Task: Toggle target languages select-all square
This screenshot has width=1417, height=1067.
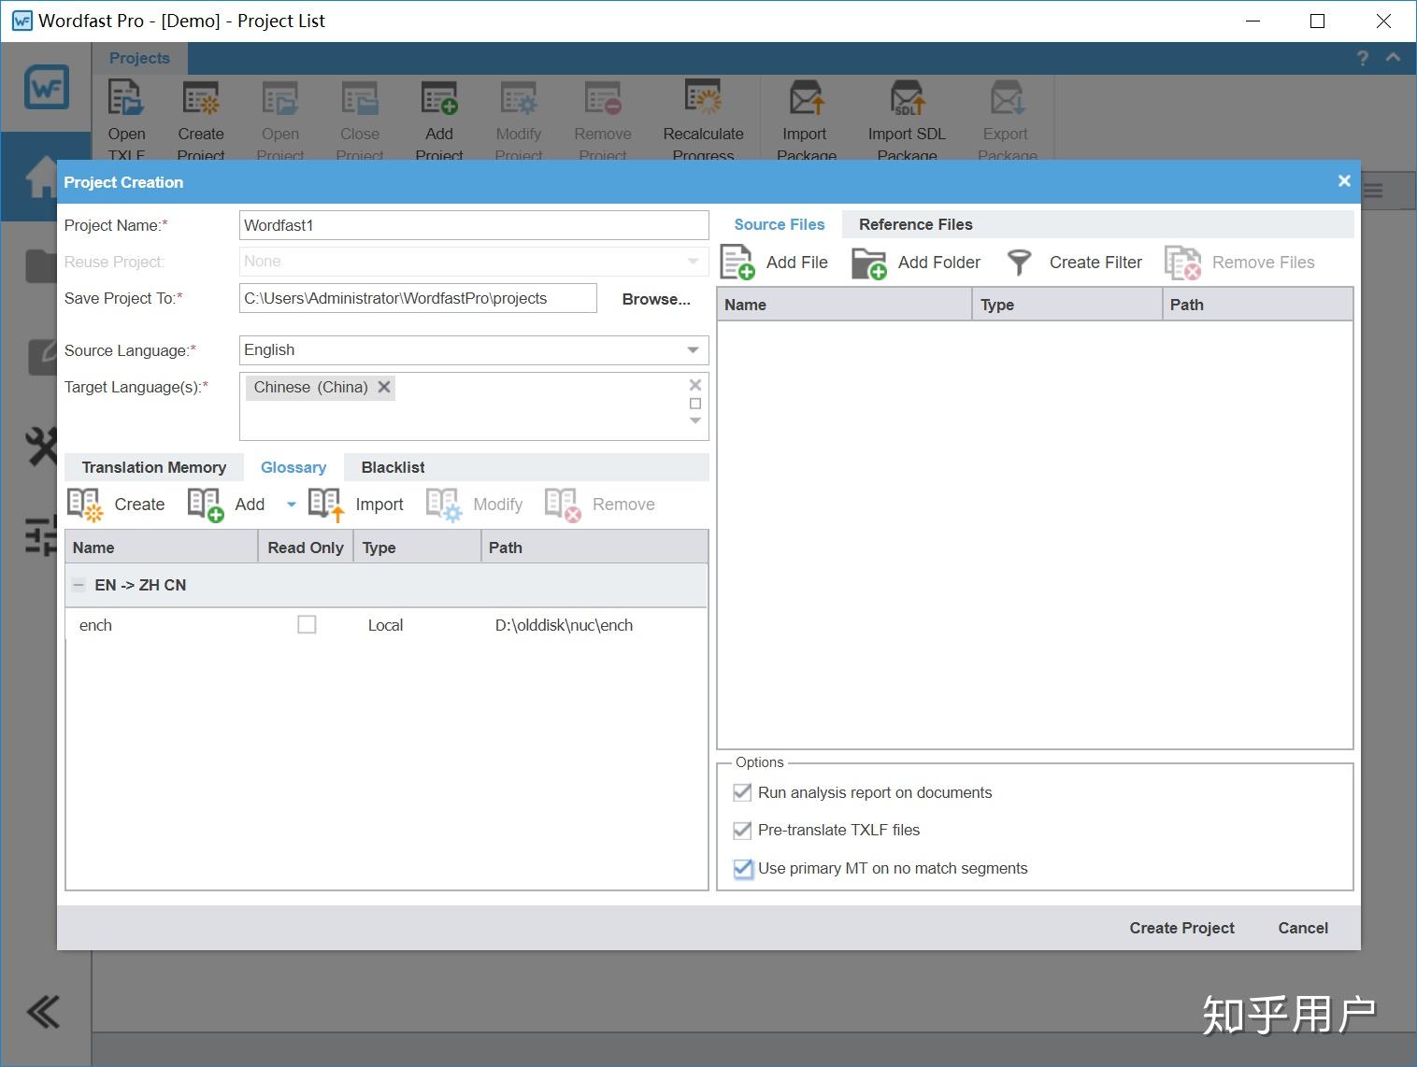Action: pyautogui.click(x=694, y=404)
